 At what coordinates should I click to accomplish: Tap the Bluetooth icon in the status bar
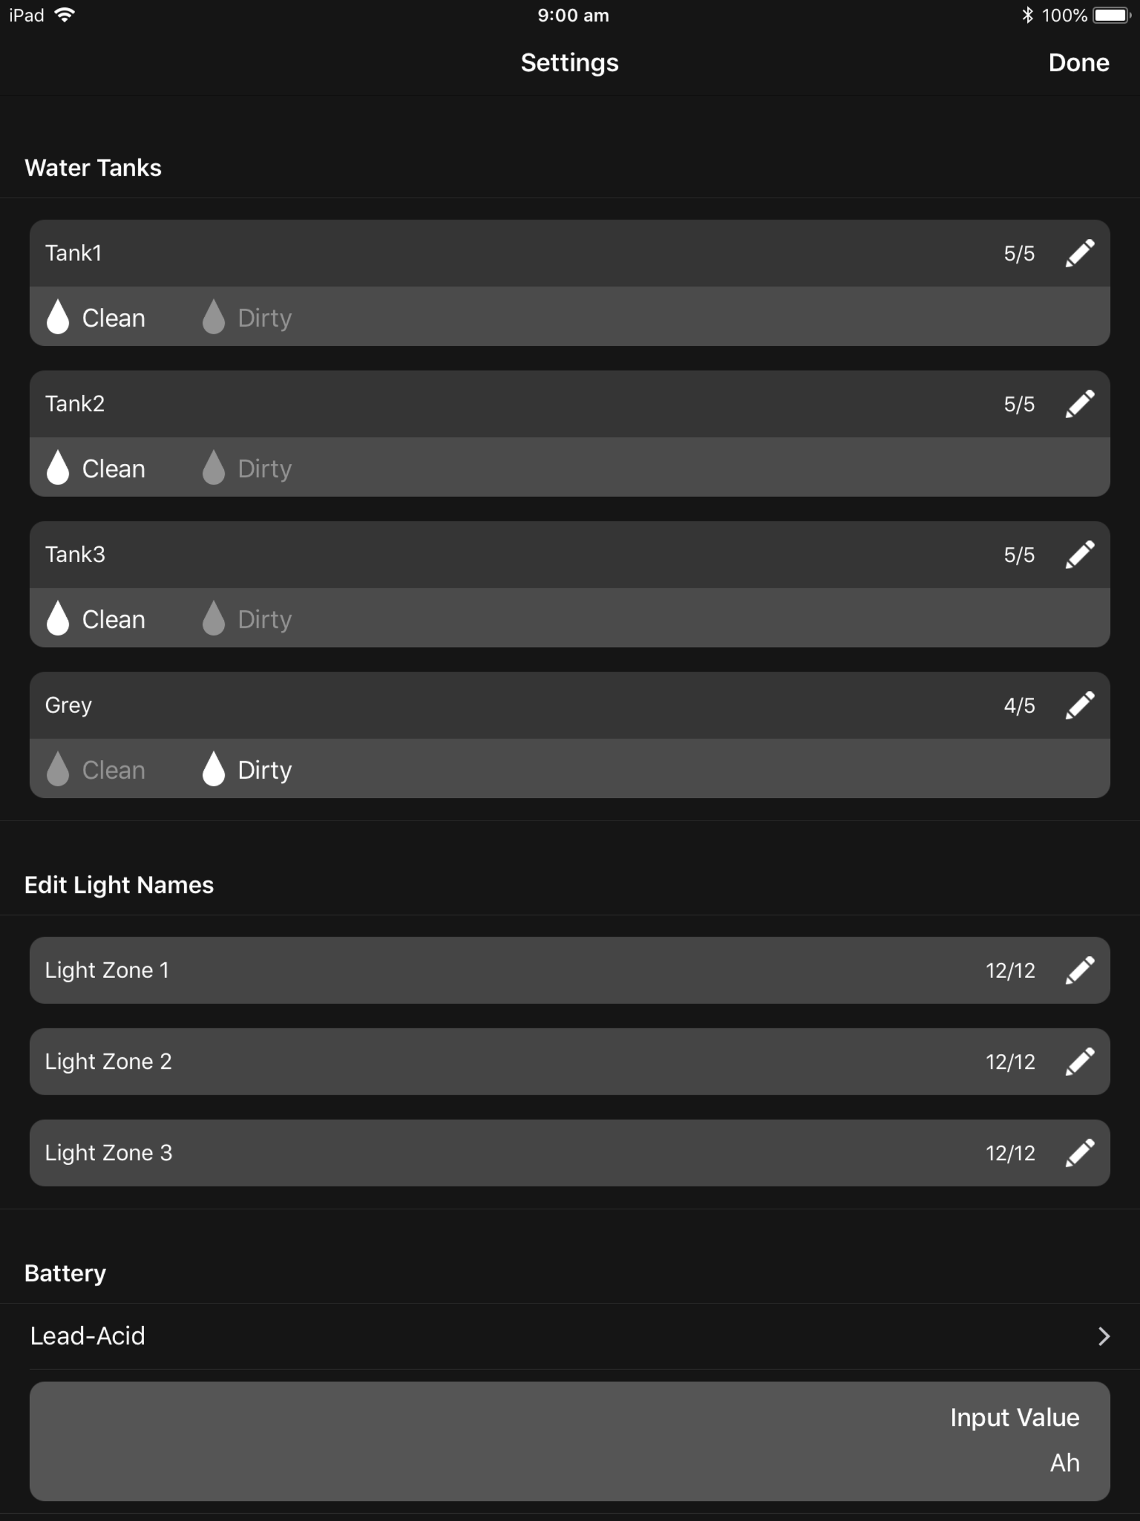pyautogui.click(x=1027, y=14)
